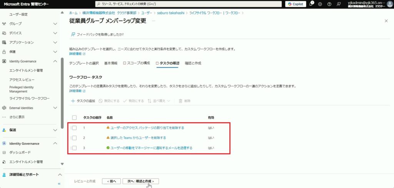Click the dashboard icon beside ダッシュボード

[x=4, y=153]
